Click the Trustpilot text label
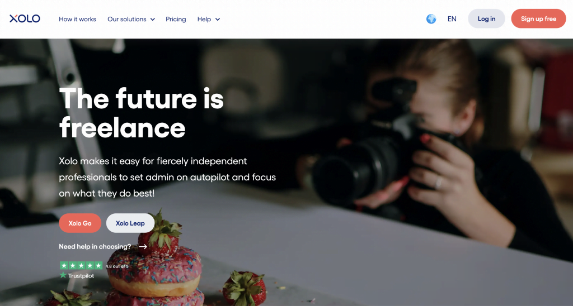 pos(81,276)
